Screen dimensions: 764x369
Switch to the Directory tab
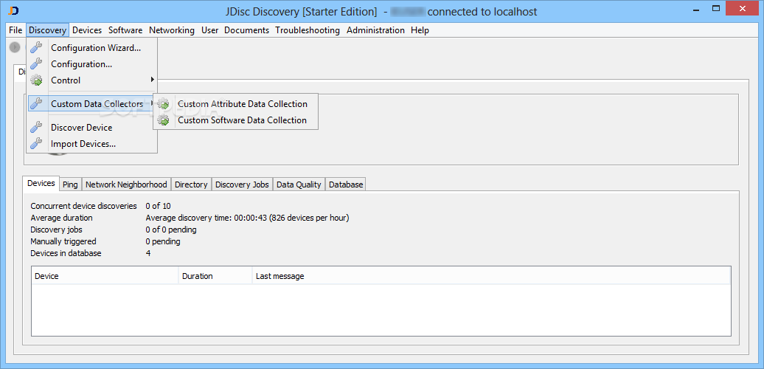pos(191,184)
